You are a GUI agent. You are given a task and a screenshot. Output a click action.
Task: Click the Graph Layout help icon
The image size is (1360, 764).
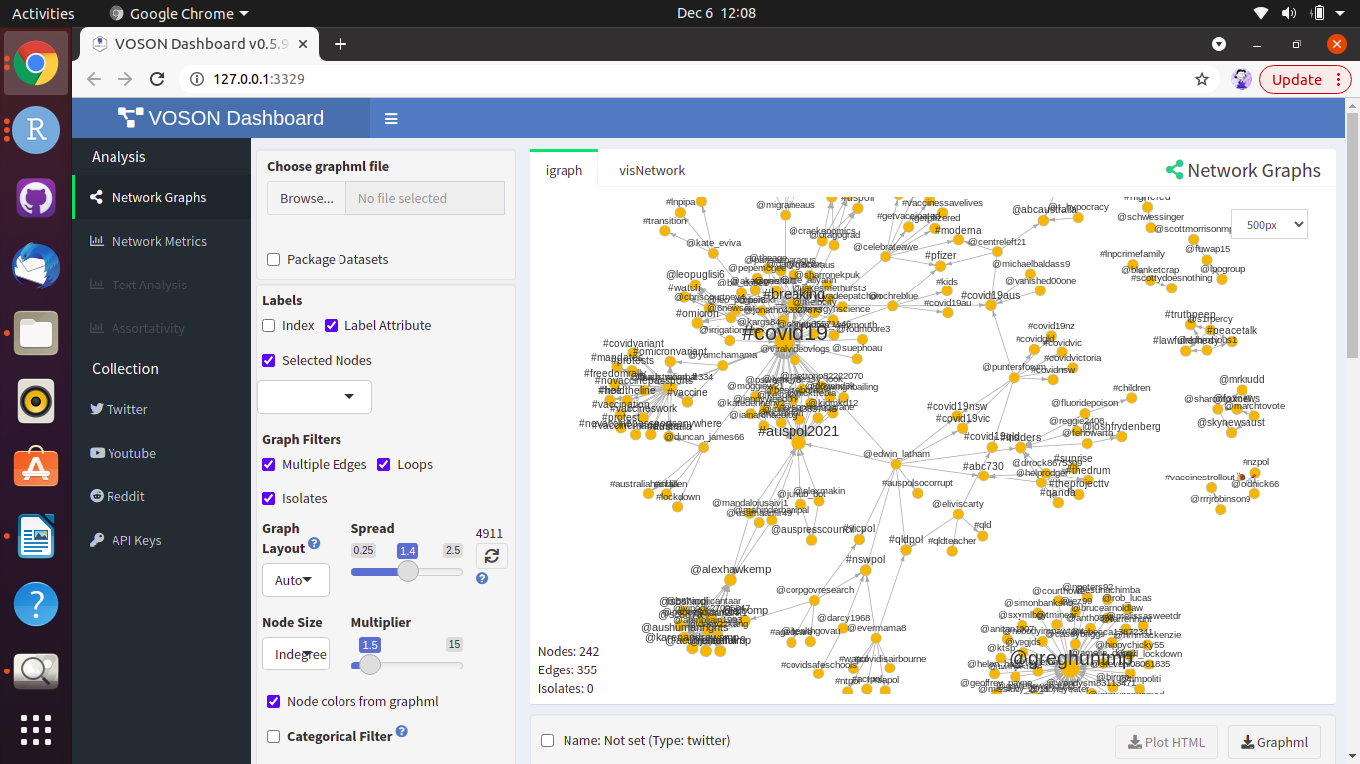tap(314, 543)
